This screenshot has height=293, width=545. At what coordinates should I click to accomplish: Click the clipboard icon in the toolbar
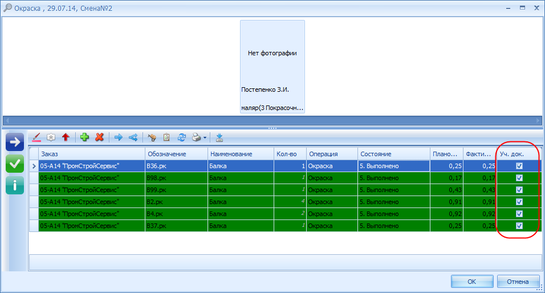point(167,137)
